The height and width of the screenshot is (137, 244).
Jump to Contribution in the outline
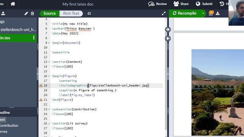pyautogui.click(x=9, y=126)
